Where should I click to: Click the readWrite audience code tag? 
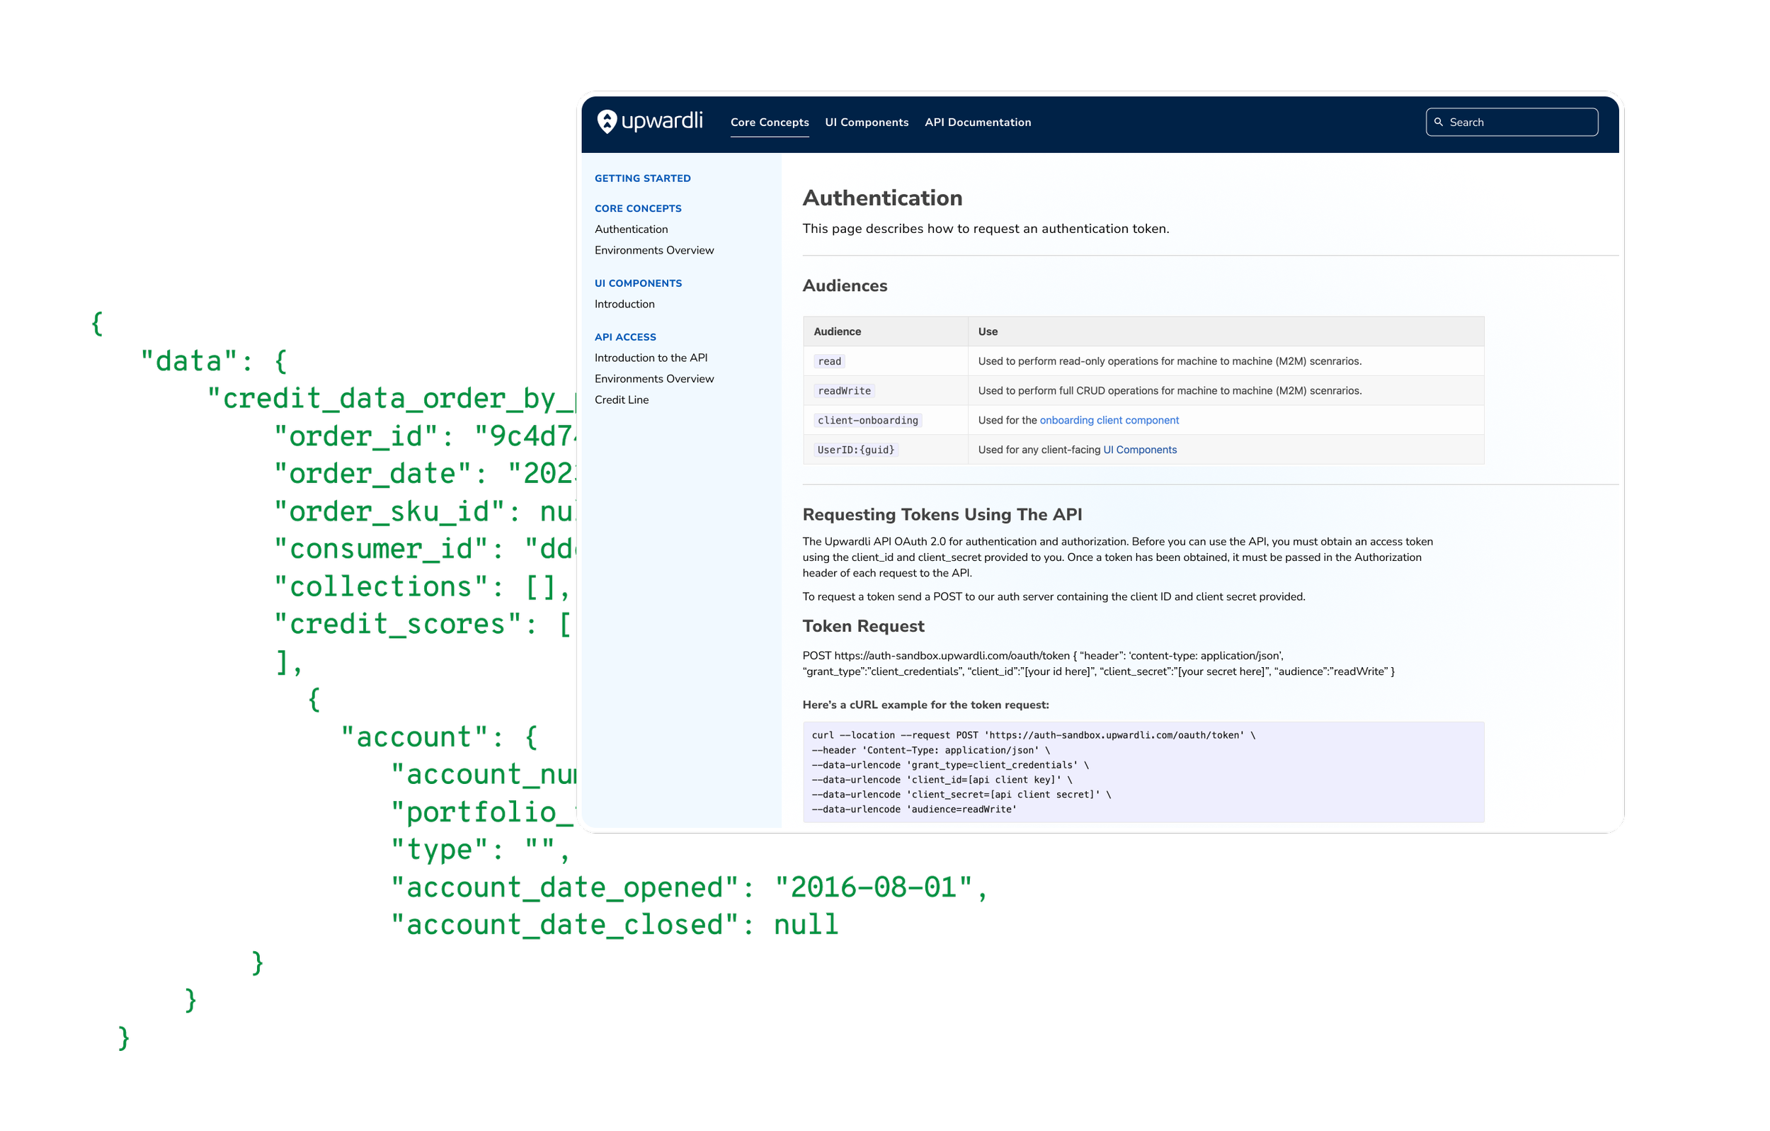pos(844,390)
